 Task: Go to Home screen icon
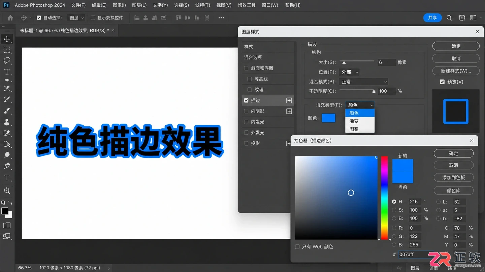coord(10,18)
